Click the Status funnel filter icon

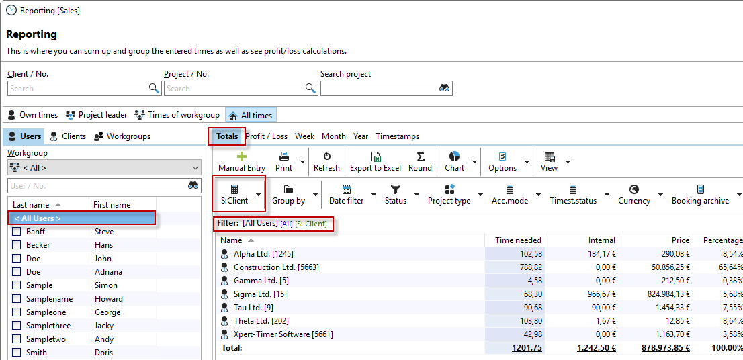pos(396,190)
